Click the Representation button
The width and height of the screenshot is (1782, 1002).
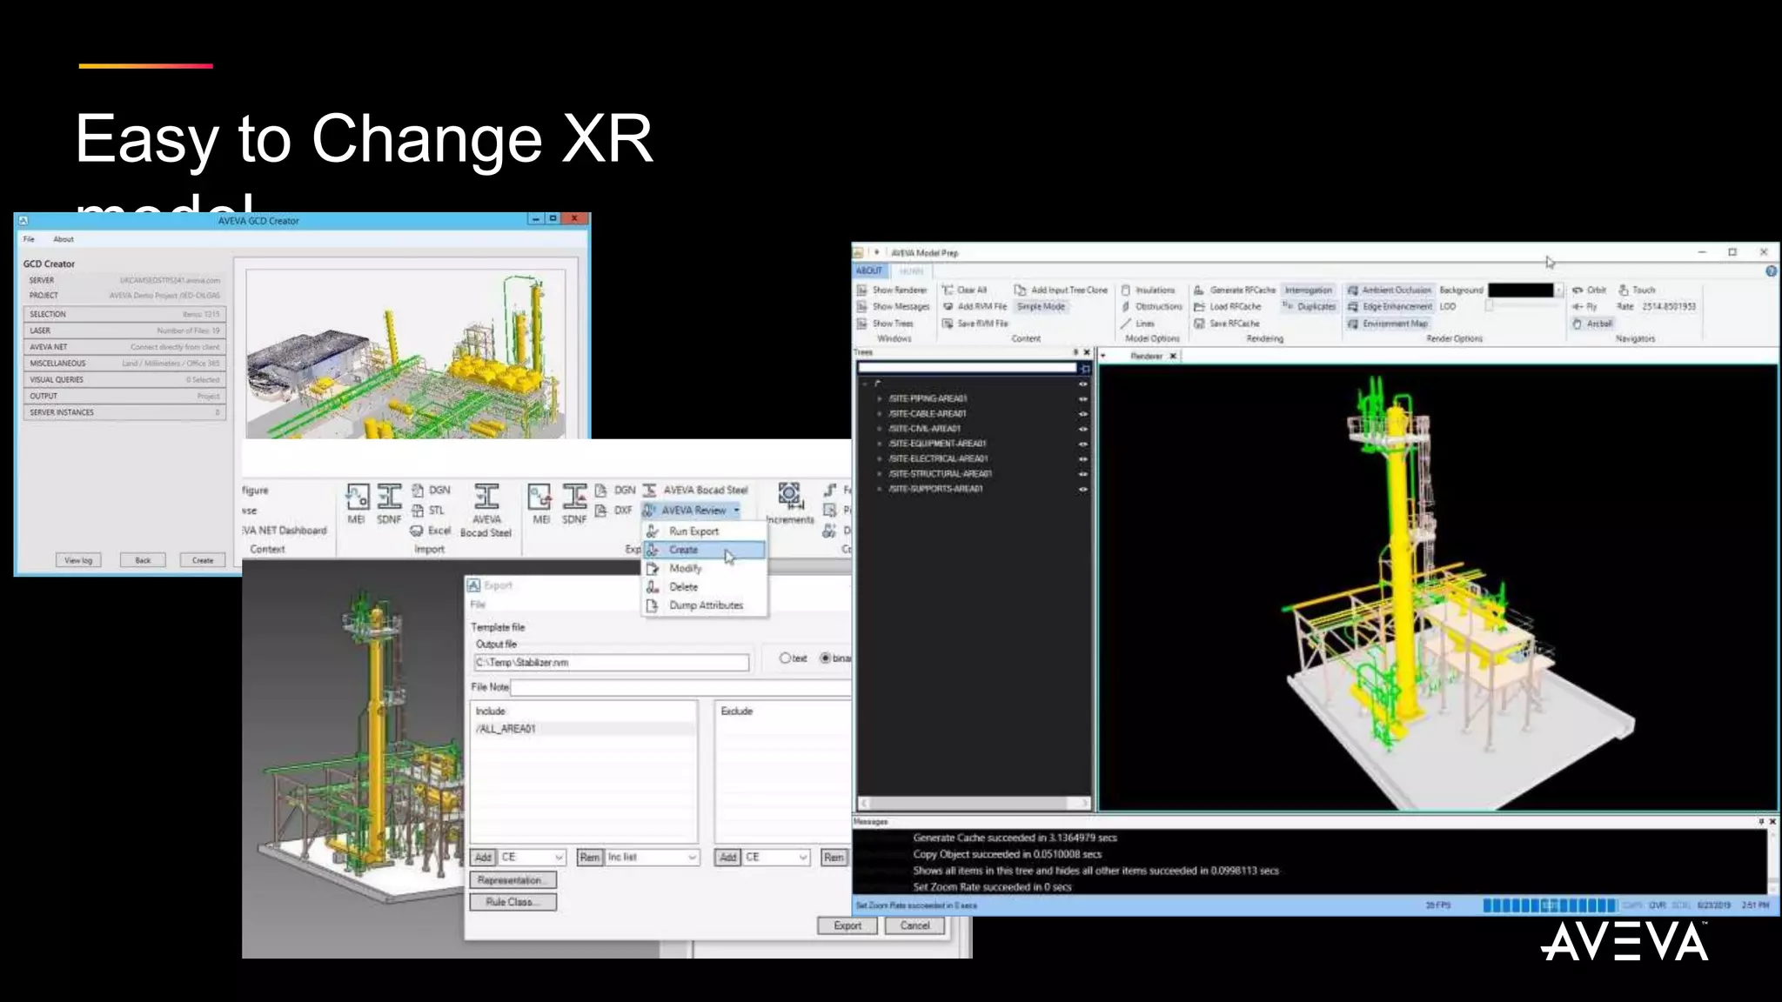pos(512,880)
